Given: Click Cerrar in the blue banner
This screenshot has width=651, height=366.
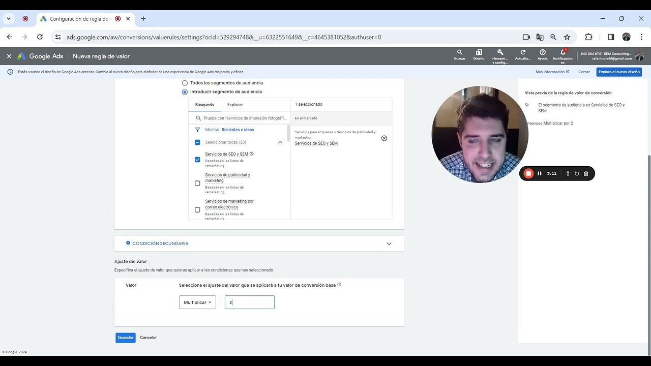Looking at the screenshot, I should tap(584, 72).
